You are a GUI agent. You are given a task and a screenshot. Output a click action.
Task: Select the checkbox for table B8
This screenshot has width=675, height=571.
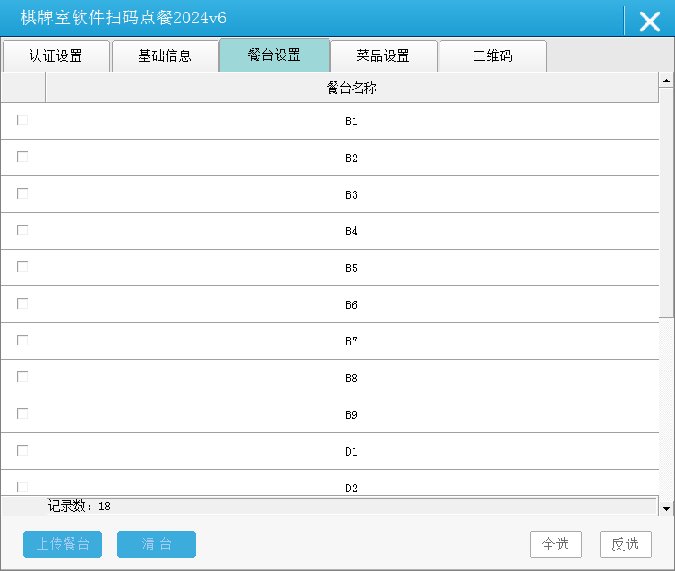(22, 378)
